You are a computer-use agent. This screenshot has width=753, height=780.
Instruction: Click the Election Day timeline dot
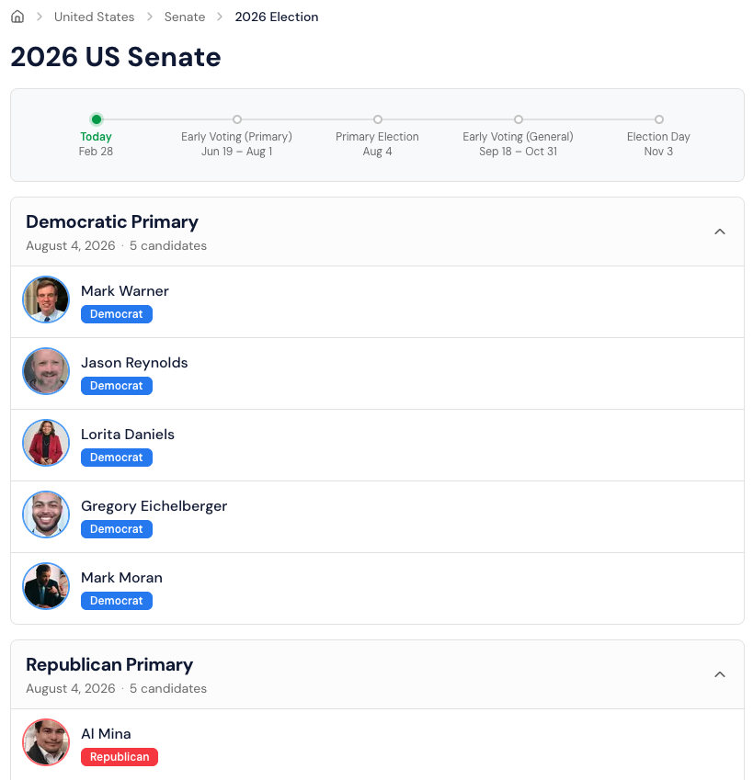click(x=659, y=119)
